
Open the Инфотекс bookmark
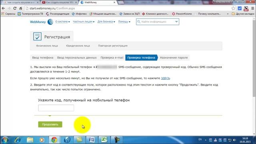click(79, 14)
